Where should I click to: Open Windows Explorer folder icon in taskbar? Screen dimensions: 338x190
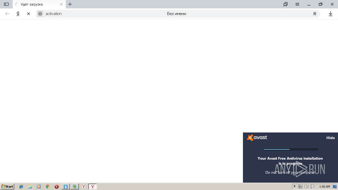click(x=30, y=187)
